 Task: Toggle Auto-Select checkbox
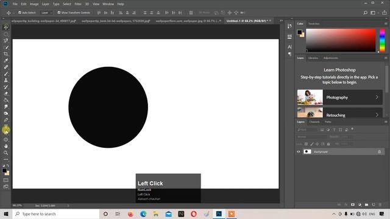(20, 13)
